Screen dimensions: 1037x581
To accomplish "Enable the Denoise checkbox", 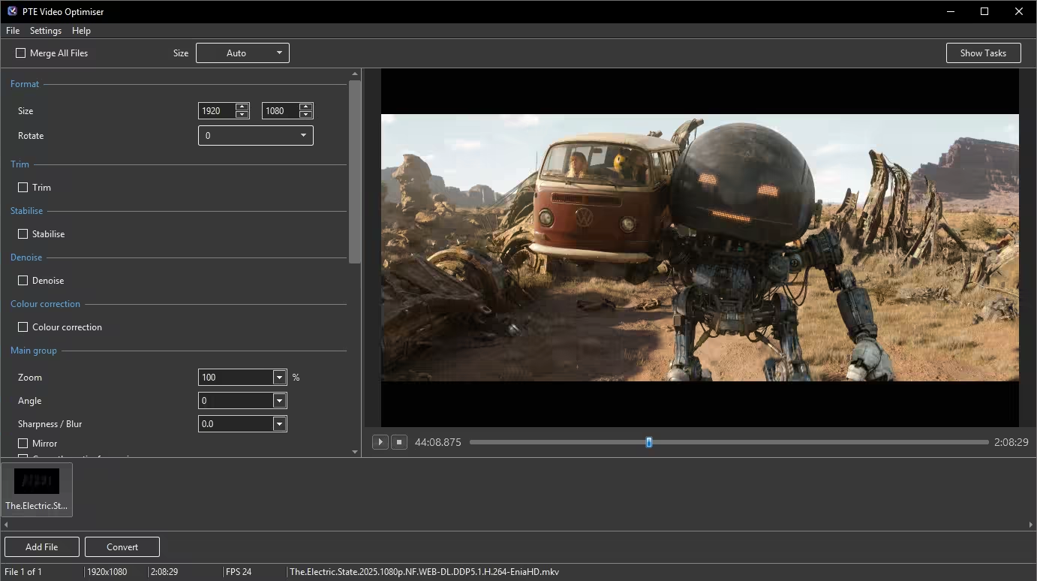I will 23,281.
